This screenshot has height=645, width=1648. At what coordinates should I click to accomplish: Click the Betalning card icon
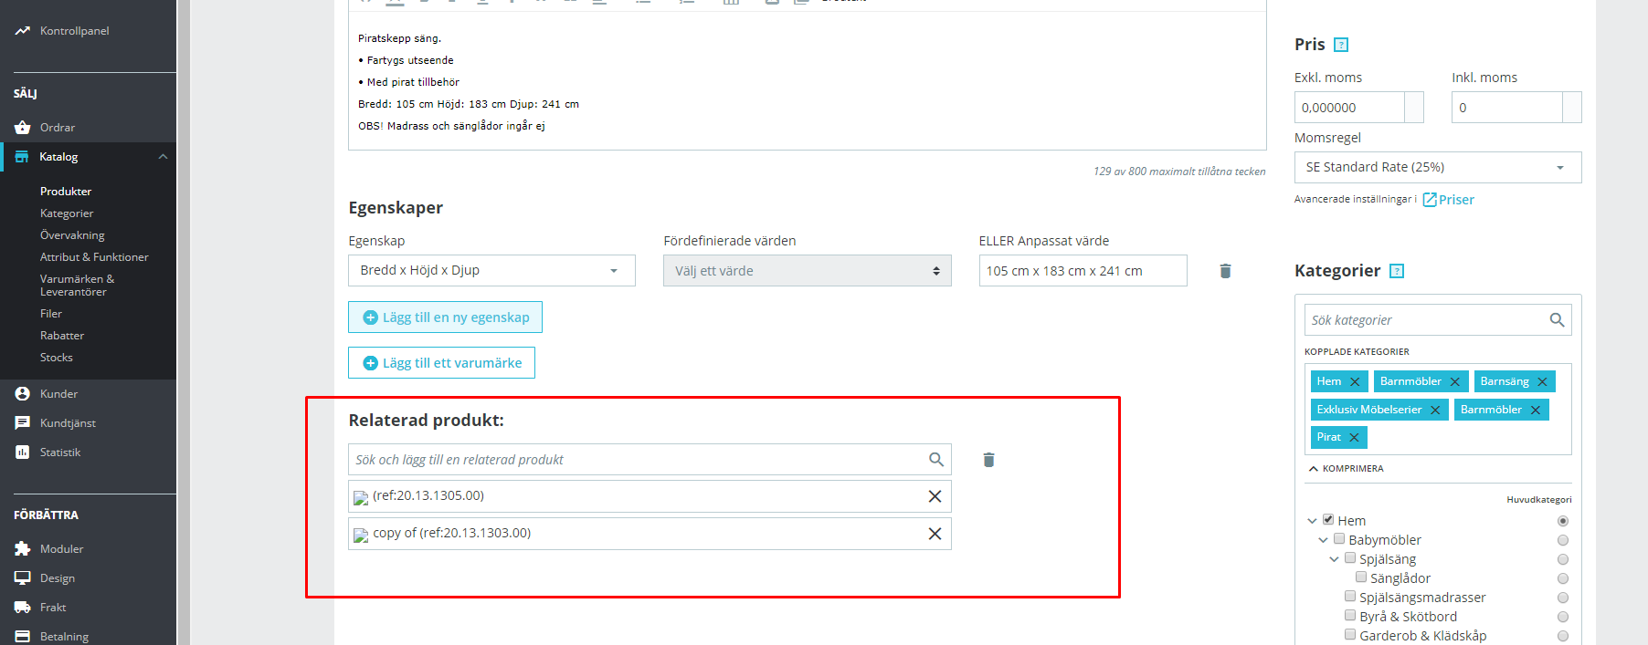pyautogui.click(x=23, y=637)
